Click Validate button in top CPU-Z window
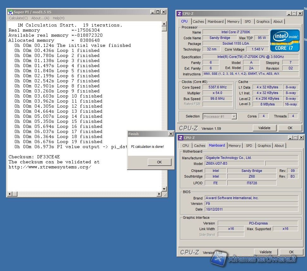Screen dimensions: 307x271 click(x=264, y=128)
